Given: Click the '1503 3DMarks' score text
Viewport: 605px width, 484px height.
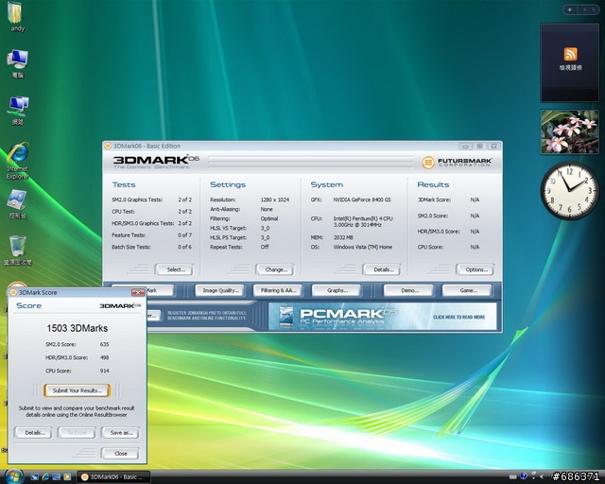Looking at the screenshot, I should (78, 328).
